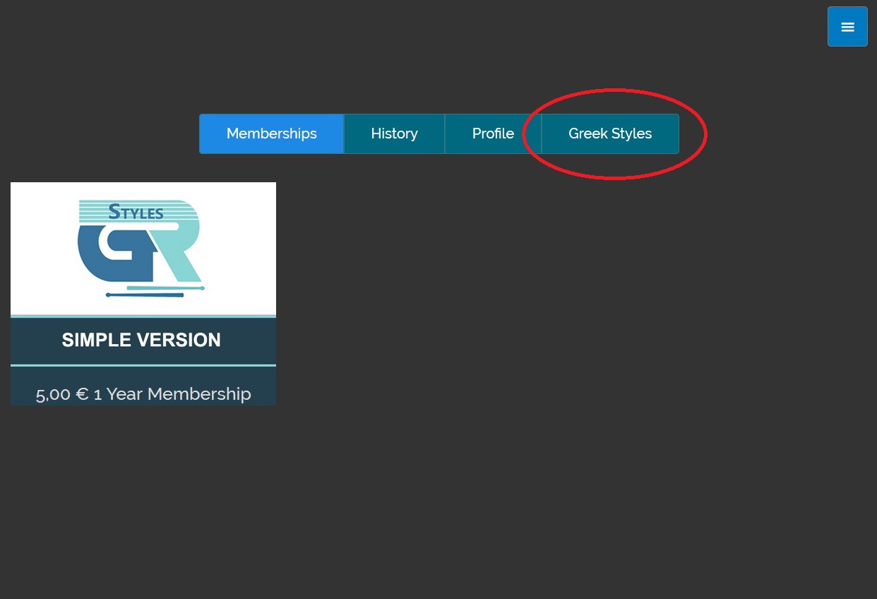Open the hamburger menu in the top corner
Screen dimensions: 877x599
847,27
